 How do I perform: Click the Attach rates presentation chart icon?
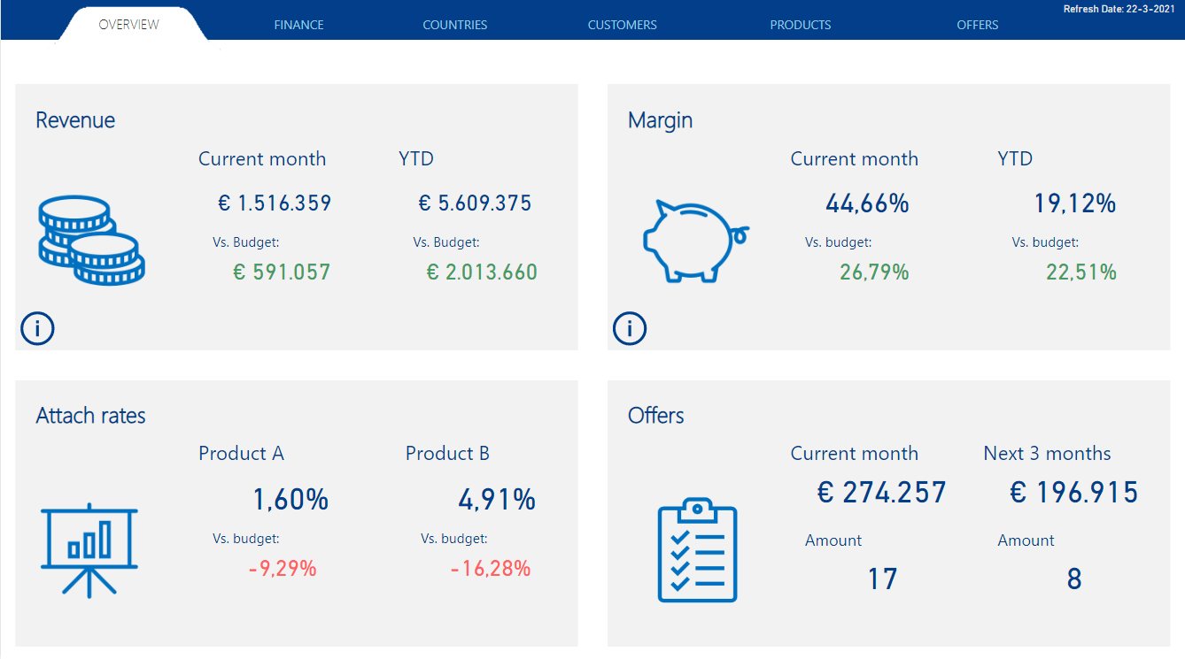pos(89,549)
